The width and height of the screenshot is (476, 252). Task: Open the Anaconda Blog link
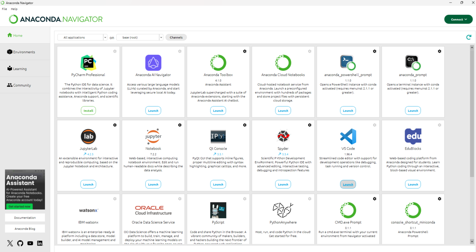[25, 229]
